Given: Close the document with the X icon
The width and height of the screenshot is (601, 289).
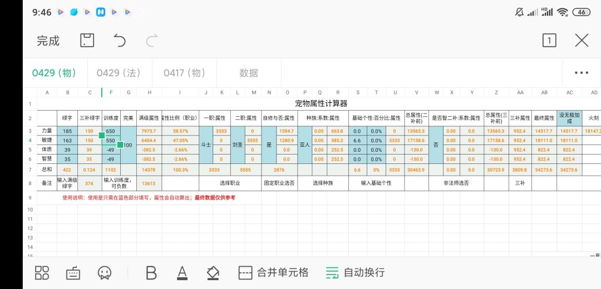Looking at the screenshot, I should click(x=582, y=40).
